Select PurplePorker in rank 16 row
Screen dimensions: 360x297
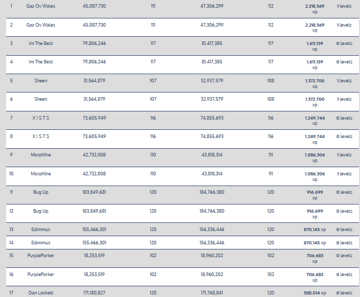[x=41, y=275]
